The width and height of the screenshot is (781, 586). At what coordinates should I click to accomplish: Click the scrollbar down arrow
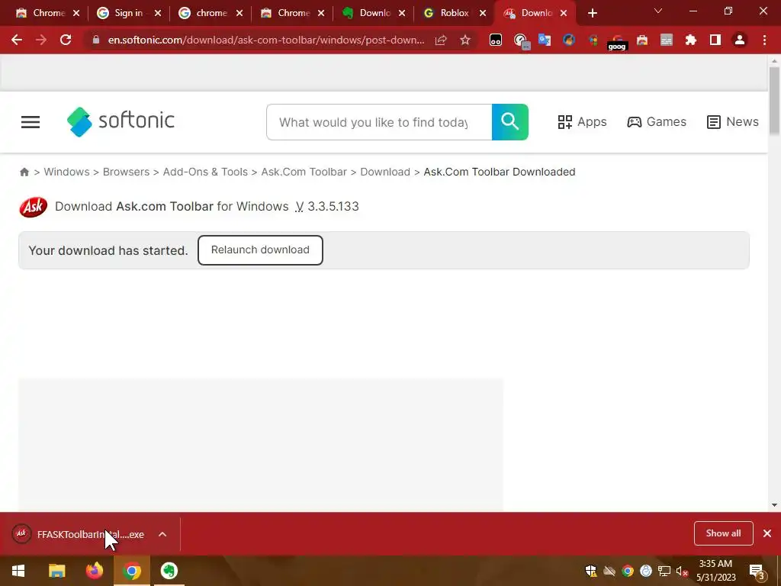pyautogui.click(x=774, y=505)
